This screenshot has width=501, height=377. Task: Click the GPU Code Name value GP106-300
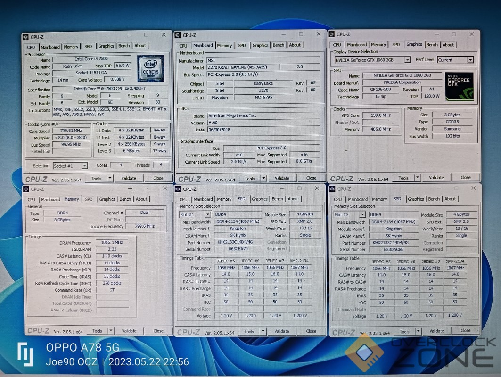380,90
